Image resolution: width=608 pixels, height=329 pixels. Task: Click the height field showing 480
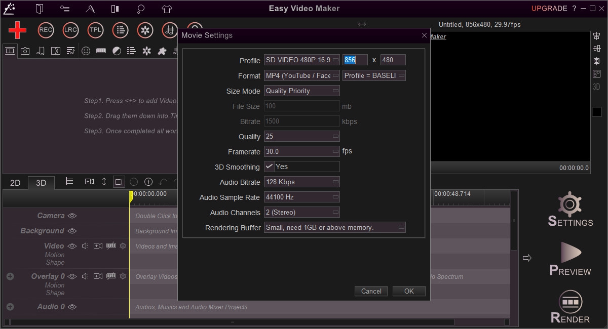[x=393, y=60]
